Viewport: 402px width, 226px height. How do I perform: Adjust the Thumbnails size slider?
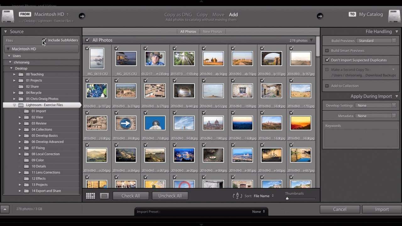coord(287,199)
